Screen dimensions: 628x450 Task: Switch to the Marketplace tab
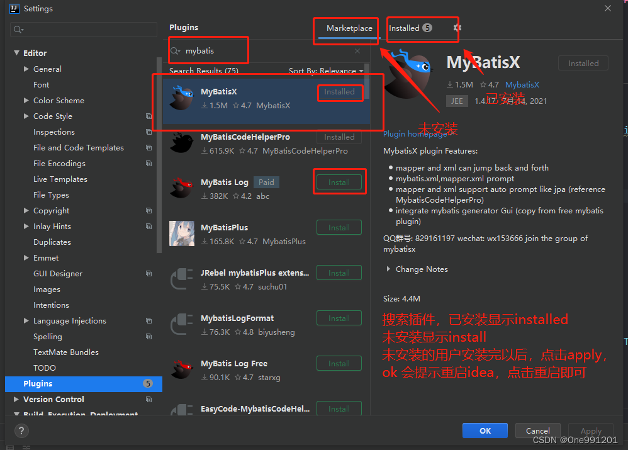349,28
